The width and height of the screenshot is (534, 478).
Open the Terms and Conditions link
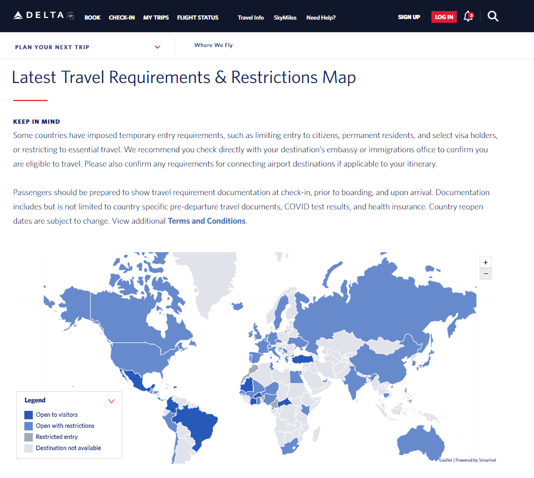(206, 220)
